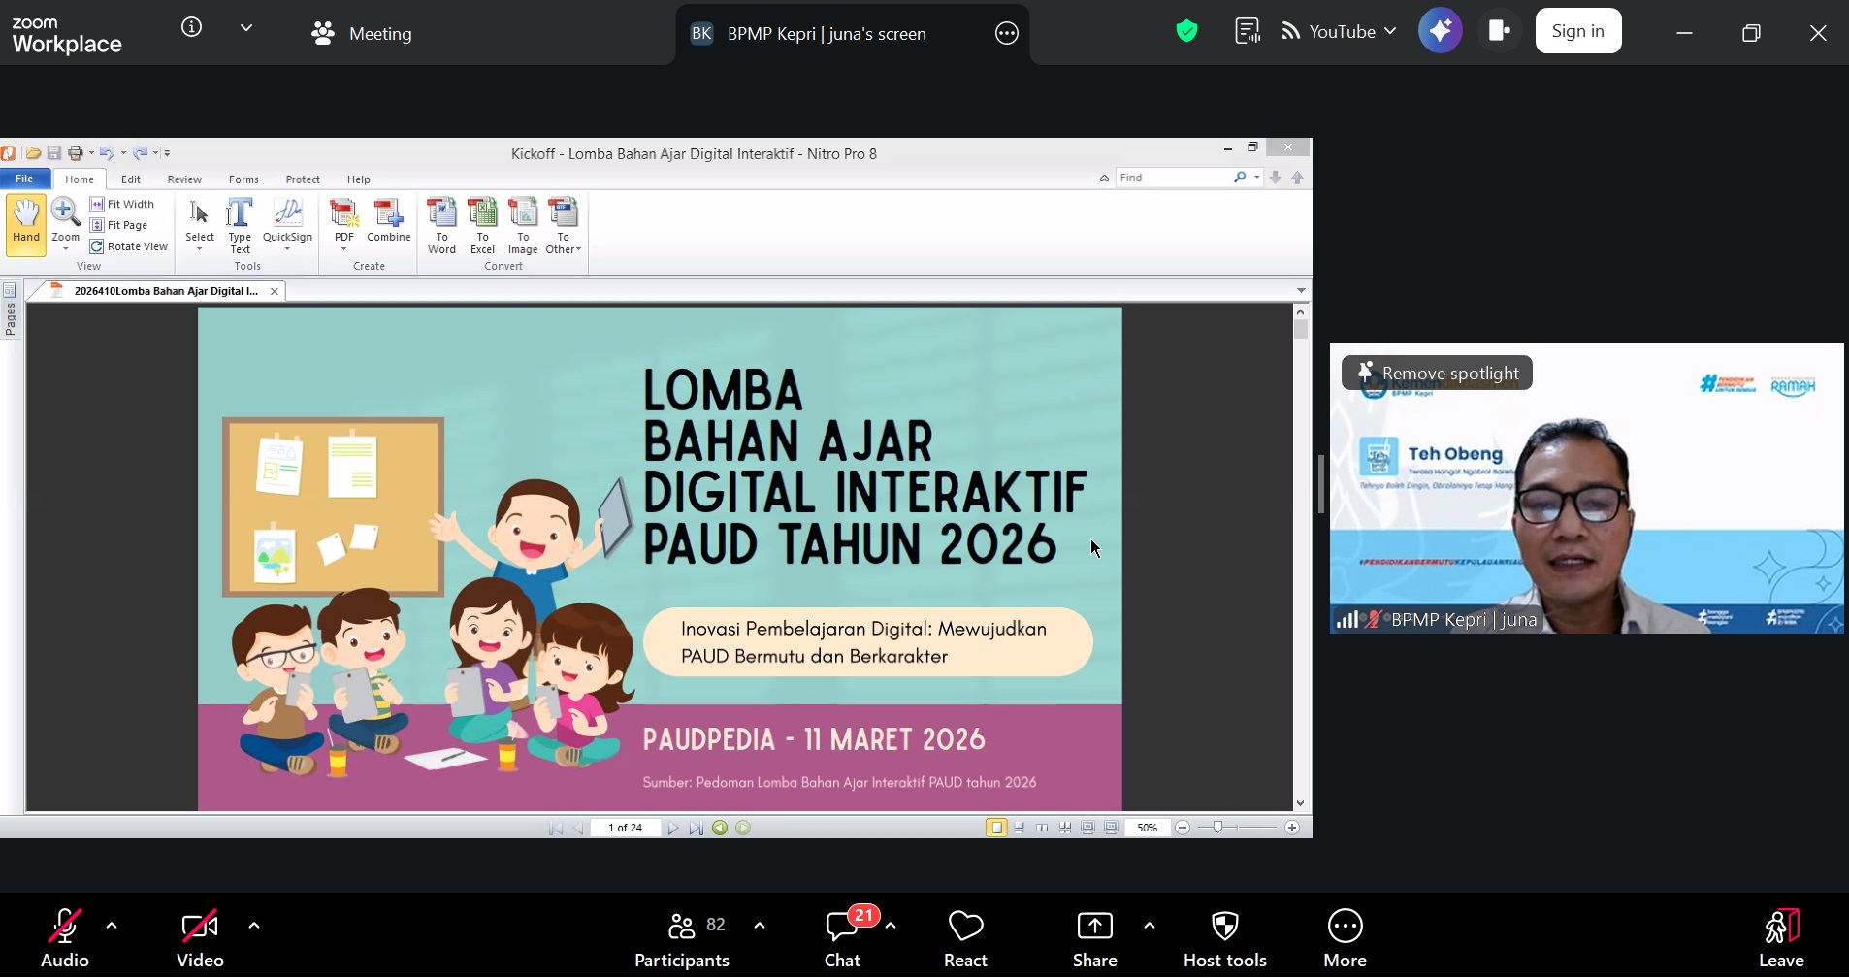Click the QuickSign tool
The height and width of the screenshot is (978, 1849).
287,223
